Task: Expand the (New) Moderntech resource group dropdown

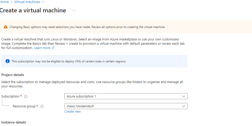Action: [x=126, y=106]
